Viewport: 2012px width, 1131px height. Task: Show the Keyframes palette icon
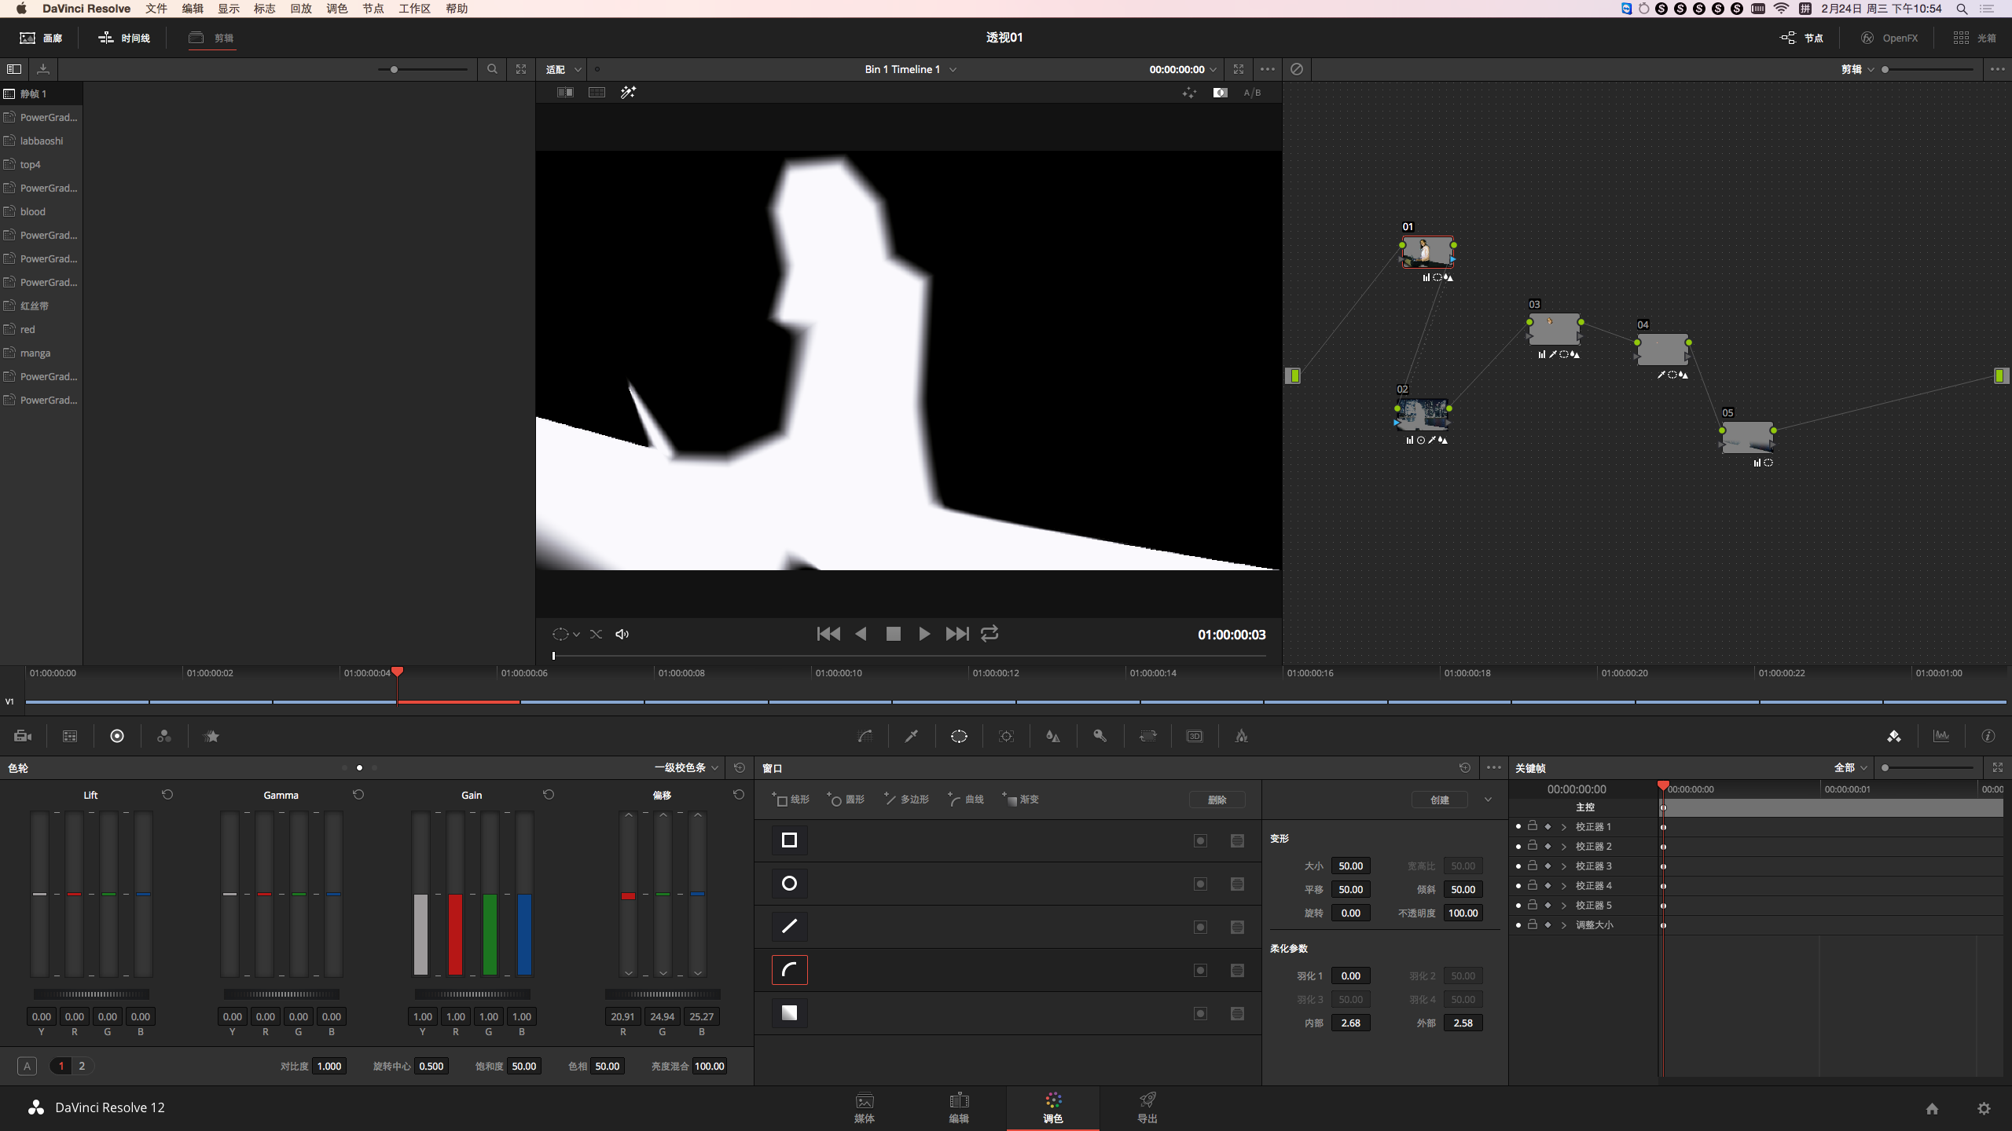pos(1894,736)
